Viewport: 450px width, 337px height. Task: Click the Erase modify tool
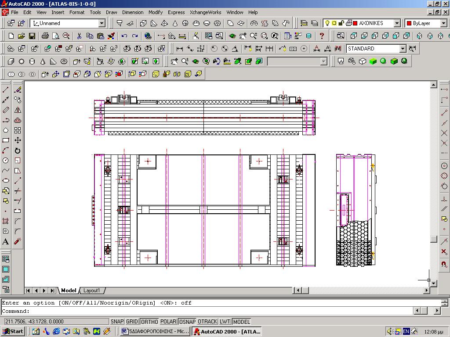tap(18, 90)
